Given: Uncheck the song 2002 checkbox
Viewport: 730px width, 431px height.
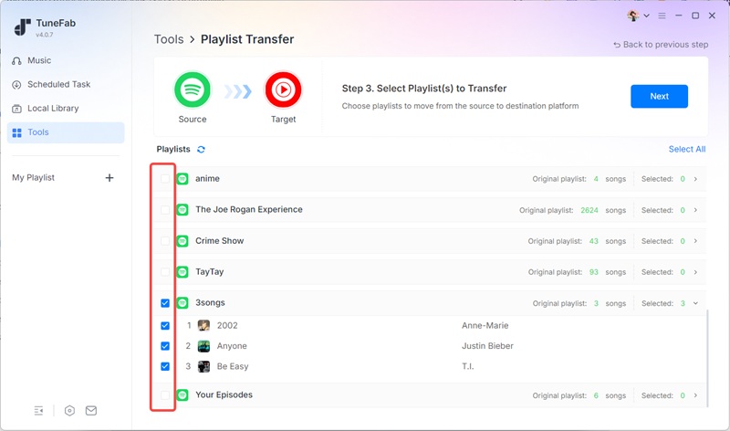Looking at the screenshot, I should [x=165, y=326].
